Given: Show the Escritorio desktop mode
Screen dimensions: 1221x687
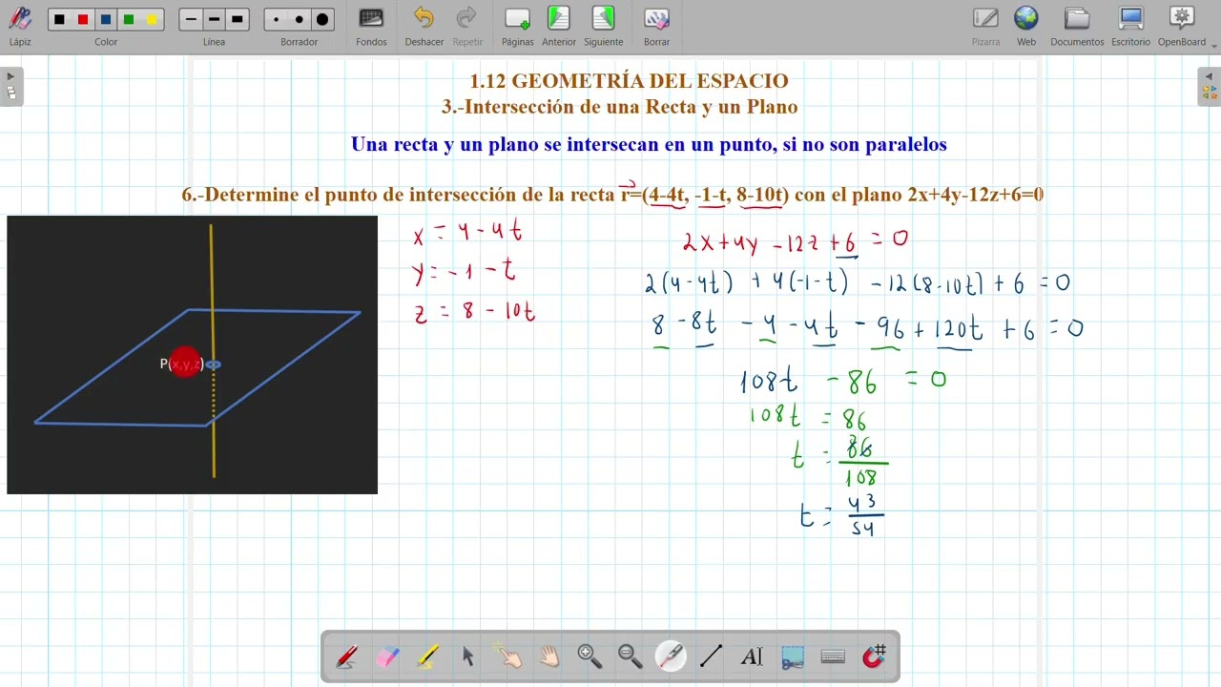Looking at the screenshot, I should pos(1130,25).
